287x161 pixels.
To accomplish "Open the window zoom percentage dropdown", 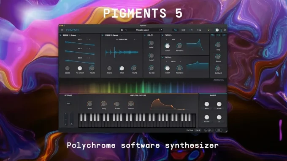I will tap(219, 130).
